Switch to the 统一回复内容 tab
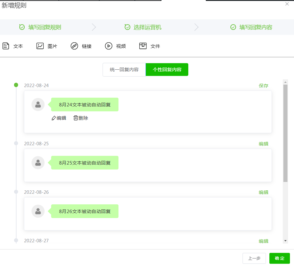 click(x=124, y=70)
